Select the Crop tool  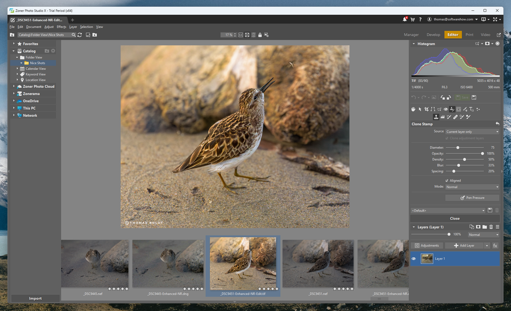coord(427,109)
